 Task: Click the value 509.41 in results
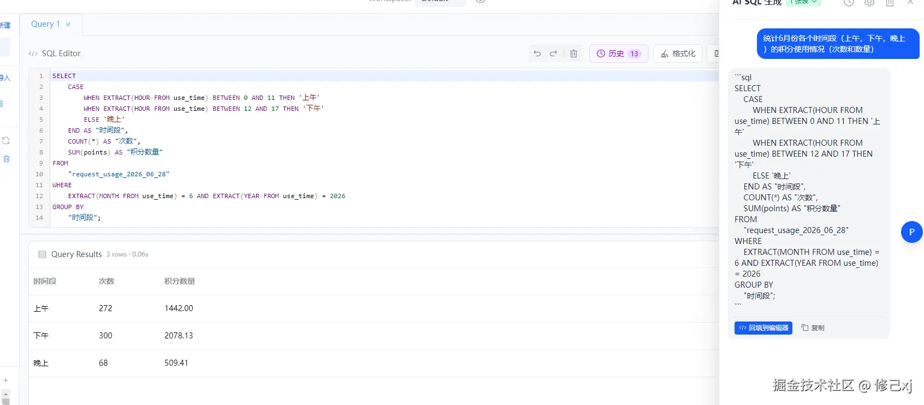176,363
